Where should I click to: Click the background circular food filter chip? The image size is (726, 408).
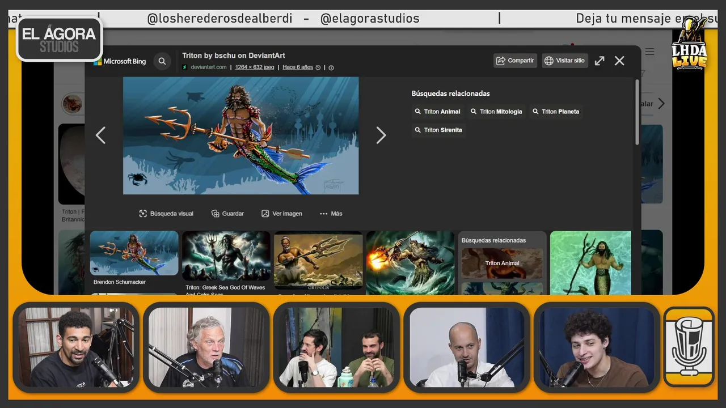[72, 104]
